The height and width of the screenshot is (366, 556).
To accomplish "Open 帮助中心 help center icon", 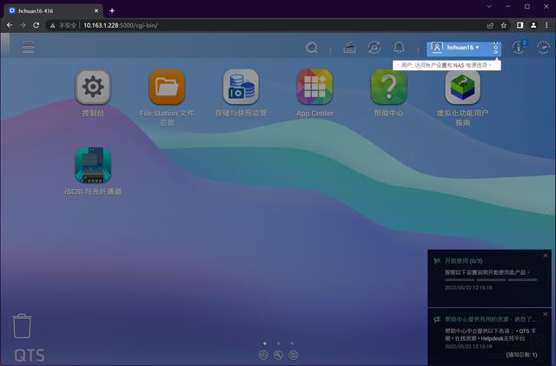I will click(x=388, y=87).
